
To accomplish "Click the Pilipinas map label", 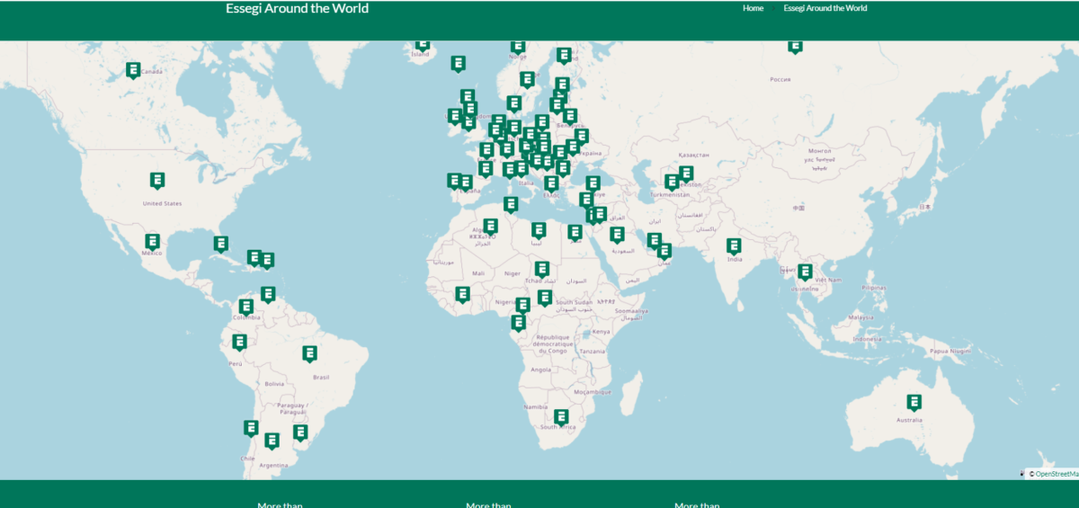I will 874,288.
